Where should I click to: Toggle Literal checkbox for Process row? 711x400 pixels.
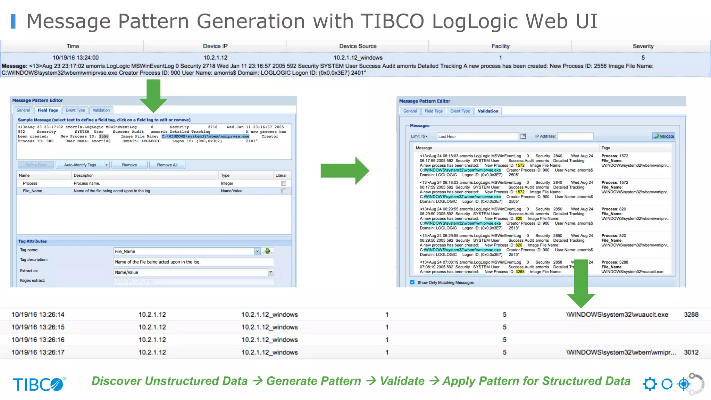284,183
